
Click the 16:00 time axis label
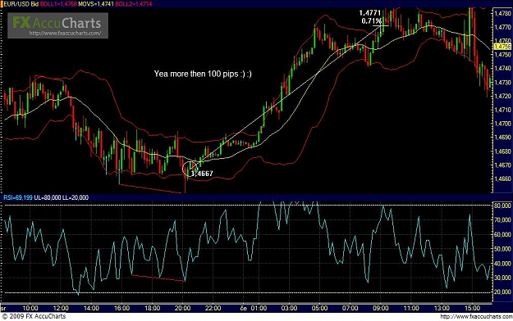click(121, 308)
